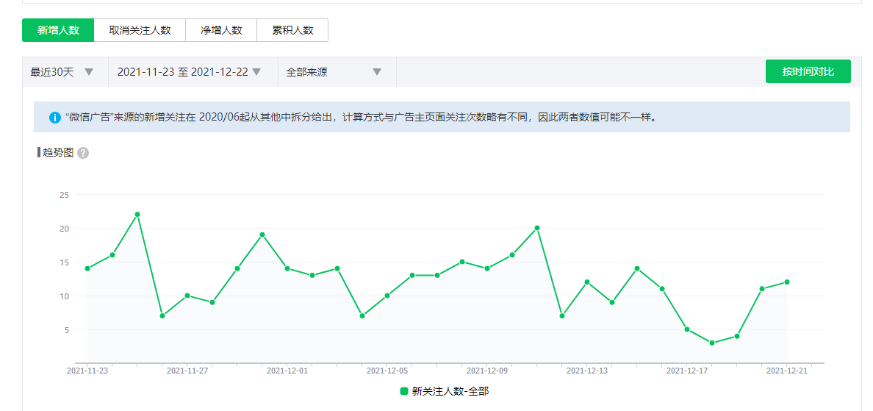
Task: Click the 2021-12-05 x-axis date label
Action: [x=387, y=371]
